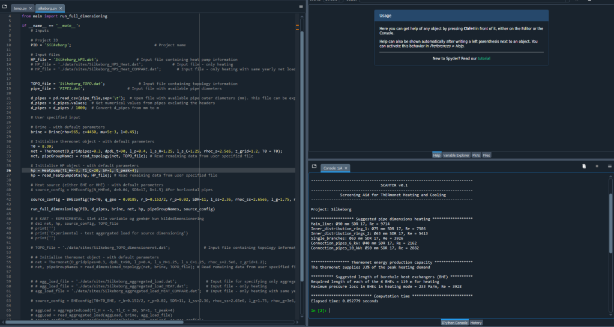
Task: Open the Variable Explorer tab
Action: pyautogui.click(x=456, y=155)
